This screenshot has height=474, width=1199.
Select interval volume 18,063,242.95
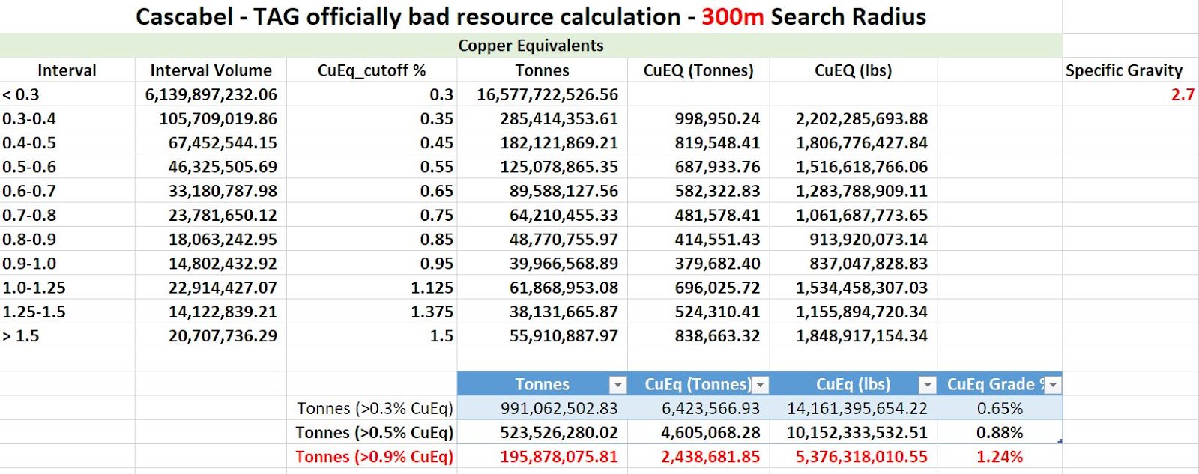(211, 239)
